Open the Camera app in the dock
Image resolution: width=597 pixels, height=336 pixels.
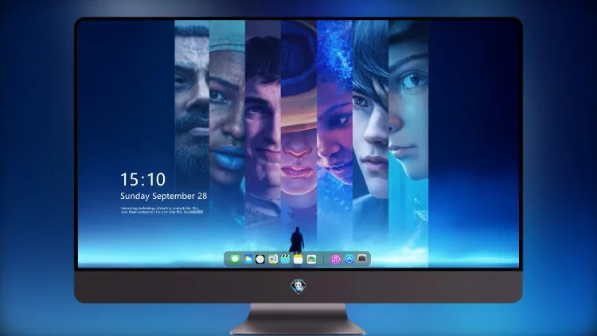click(362, 259)
